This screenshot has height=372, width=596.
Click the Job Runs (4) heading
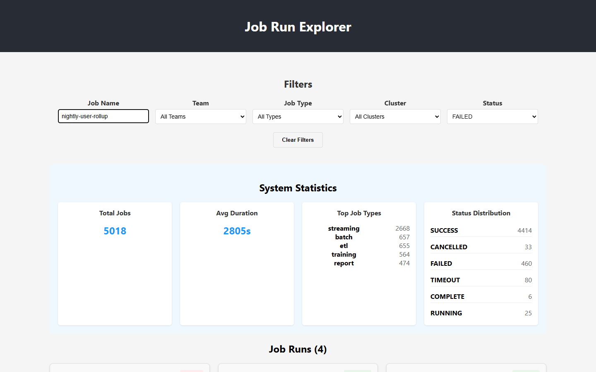pyautogui.click(x=298, y=349)
